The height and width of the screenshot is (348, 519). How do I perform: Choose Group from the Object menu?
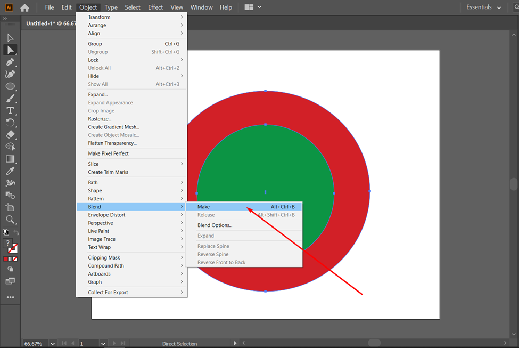pyautogui.click(x=131, y=44)
